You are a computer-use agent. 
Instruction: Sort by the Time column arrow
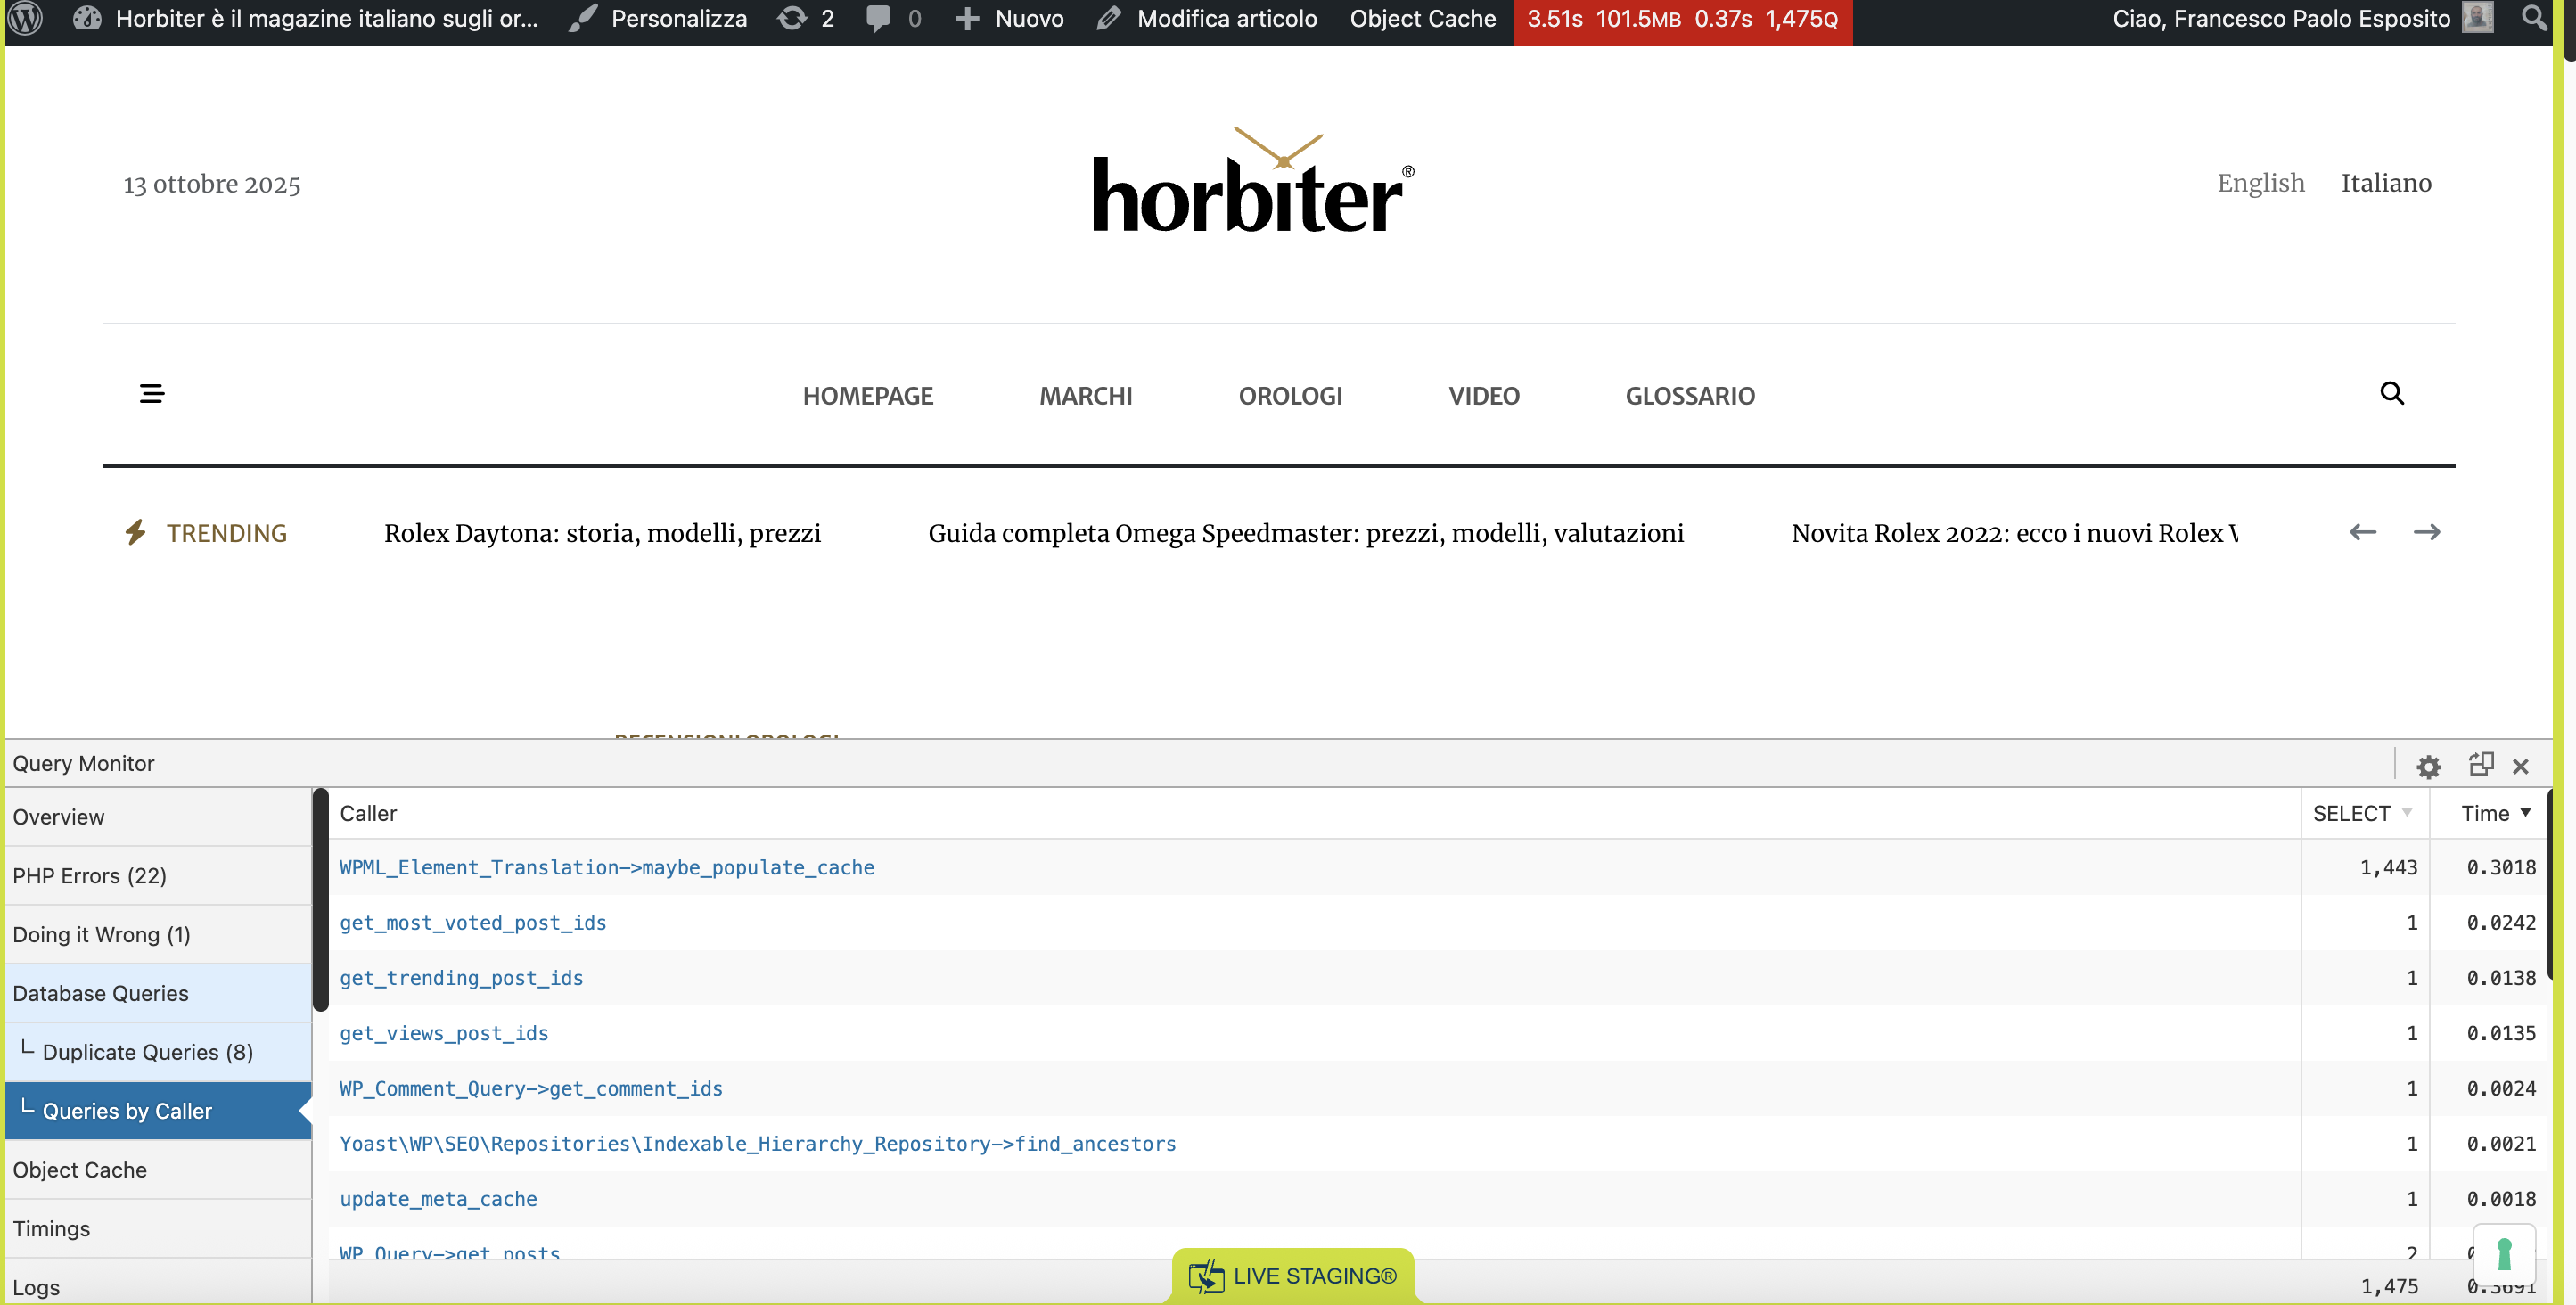(x=2525, y=813)
